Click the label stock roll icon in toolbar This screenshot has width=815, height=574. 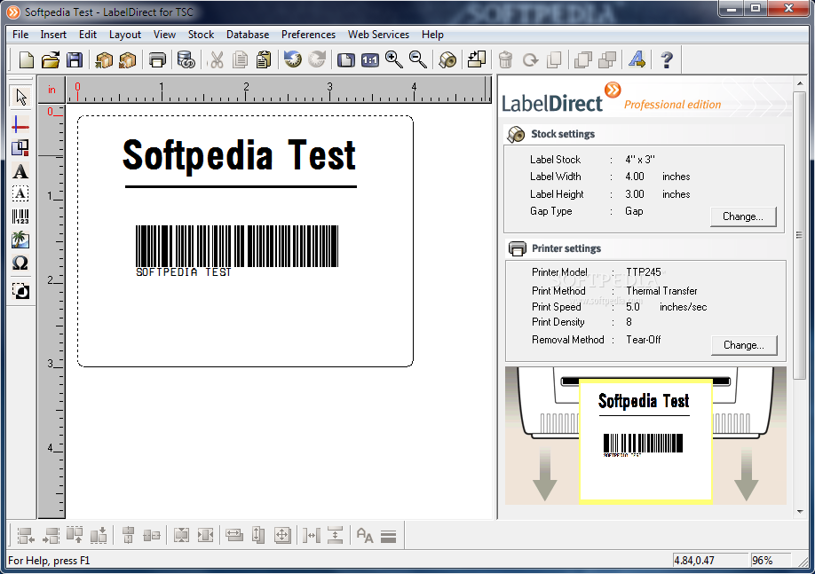point(447,59)
